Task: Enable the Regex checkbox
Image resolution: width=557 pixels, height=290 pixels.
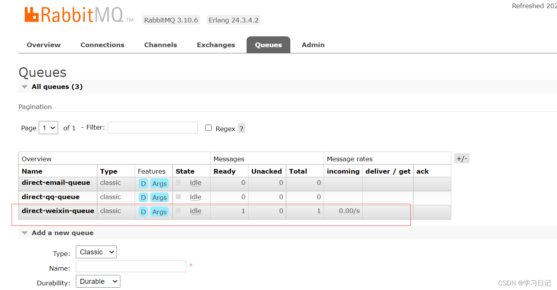Action: point(208,128)
